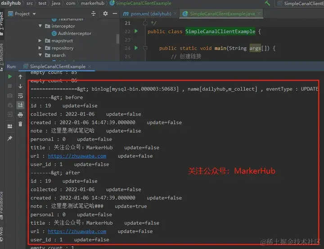Image resolution: width=324 pixels, height=249 pixels.
Task: Click the SimpleCanalClientExample class name in editor
Action: (x=220, y=32)
